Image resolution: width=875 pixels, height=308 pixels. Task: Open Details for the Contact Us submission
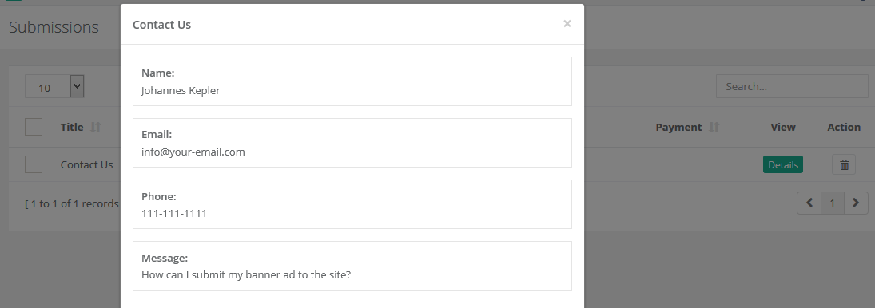[x=783, y=165]
